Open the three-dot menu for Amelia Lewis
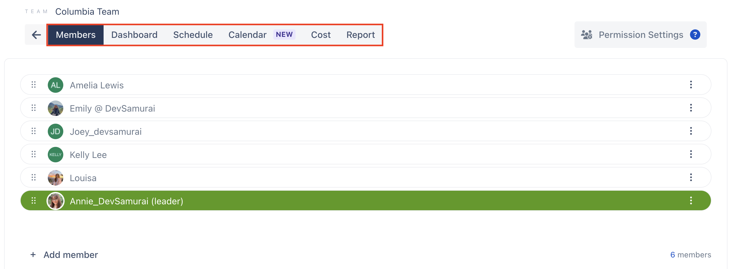The width and height of the screenshot is (729, 269). [x=691, y=85]
